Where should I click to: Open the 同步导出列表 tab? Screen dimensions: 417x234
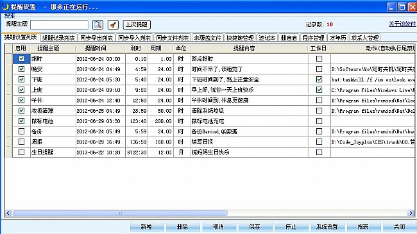[96, 38]
